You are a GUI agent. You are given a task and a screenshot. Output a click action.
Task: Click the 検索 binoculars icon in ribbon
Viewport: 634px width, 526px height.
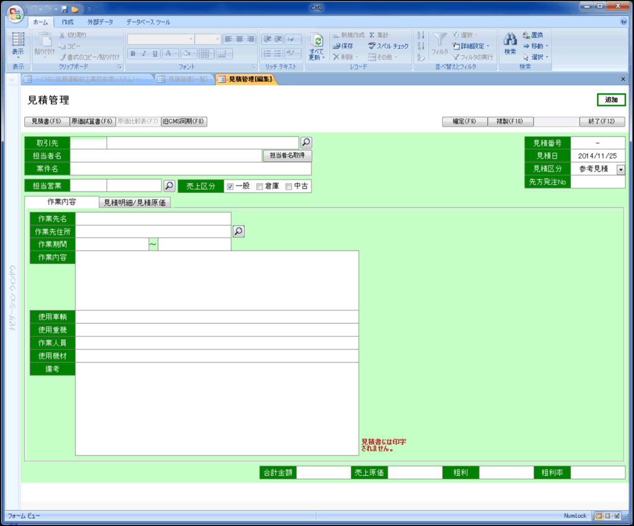pyautogui.click(x=510, y=41)
